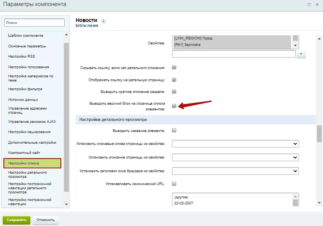Click the info icon next to Новости

coord(103,21)
